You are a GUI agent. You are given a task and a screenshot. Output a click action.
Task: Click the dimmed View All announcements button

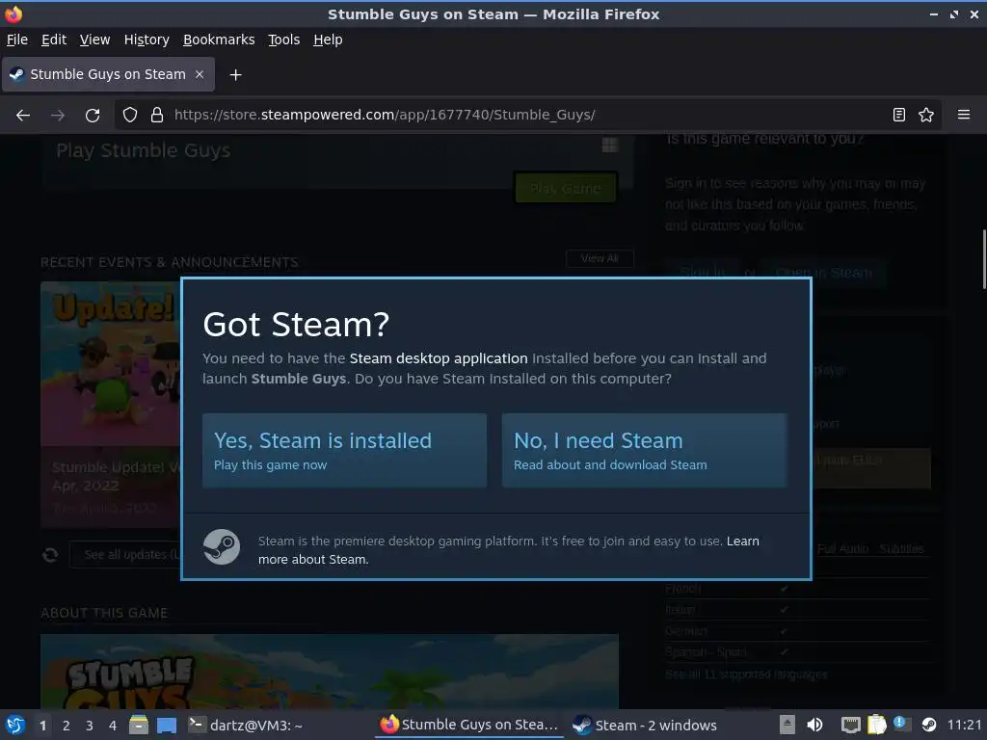[600, 258]
